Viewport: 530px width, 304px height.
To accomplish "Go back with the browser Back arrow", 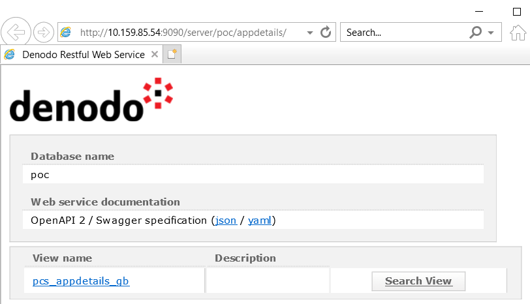I will point(16,33).
